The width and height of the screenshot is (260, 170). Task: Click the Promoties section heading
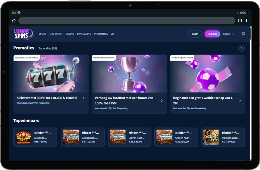pyautogui.click(x=24, y=48)
